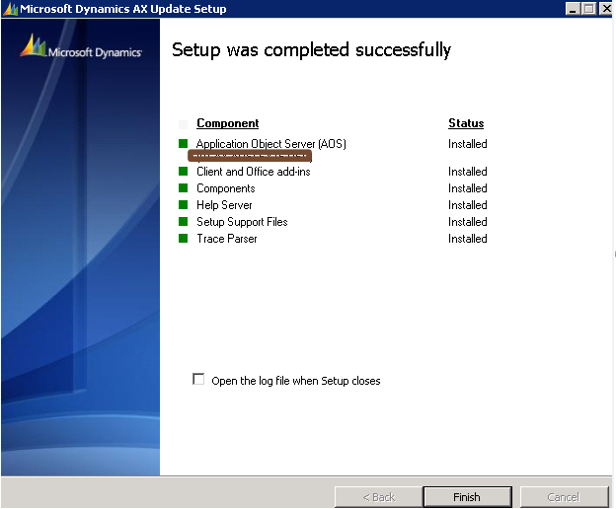616x509 pixels.
Task: Click Installed status for Trace Parser
Action: click(x=468, y=239)
